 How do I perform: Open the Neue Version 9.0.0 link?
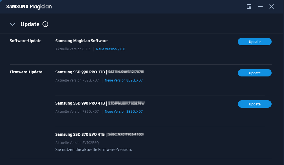coord(111,49)
